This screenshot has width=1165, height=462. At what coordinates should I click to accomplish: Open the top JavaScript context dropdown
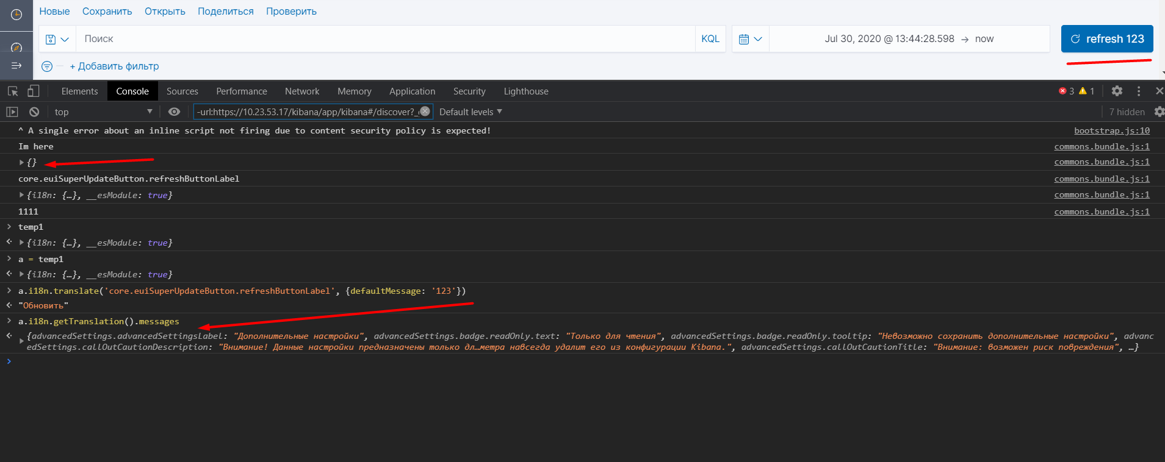point(103,112)
